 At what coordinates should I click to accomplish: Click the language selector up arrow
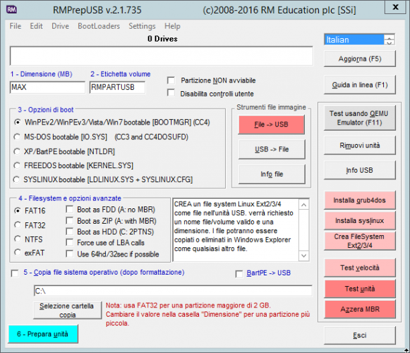(389, 37)
